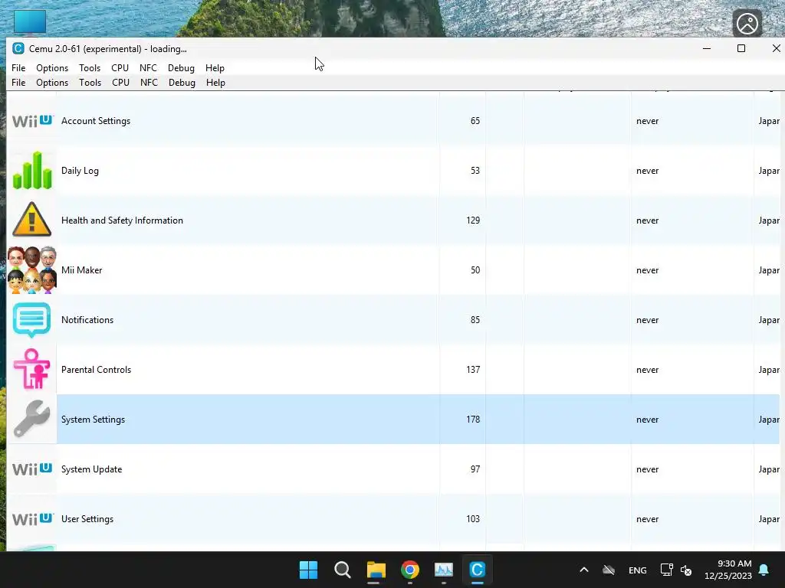This screenshot has height=588, width=785.
Task: Click the Cemu logo in the title bar
Action: (x=18, y=48)
